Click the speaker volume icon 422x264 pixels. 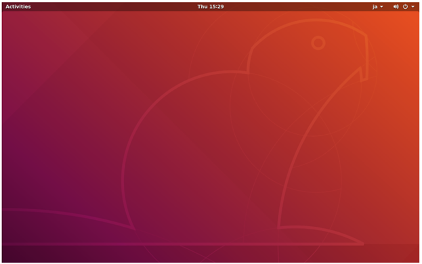tap(396, 7)
